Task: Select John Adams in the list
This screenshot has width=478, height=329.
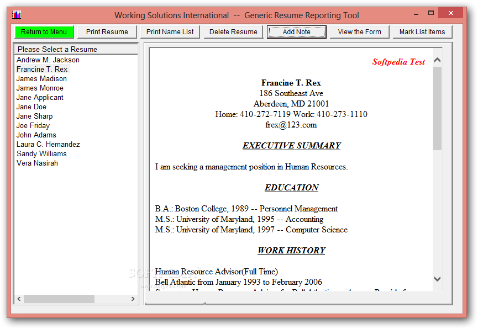Action: click(36, 135)
